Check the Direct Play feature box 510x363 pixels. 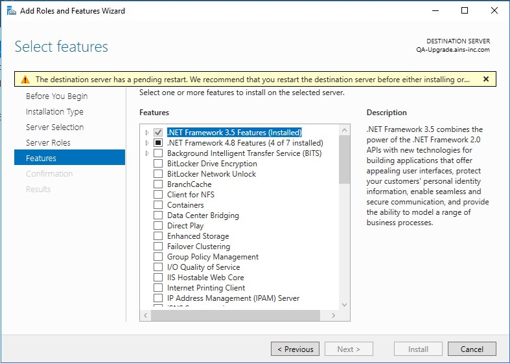click(x=158, y=226)
